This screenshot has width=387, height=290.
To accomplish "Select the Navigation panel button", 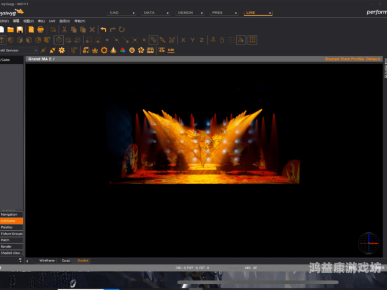I will pyautogui.click(x=12, y=215).
